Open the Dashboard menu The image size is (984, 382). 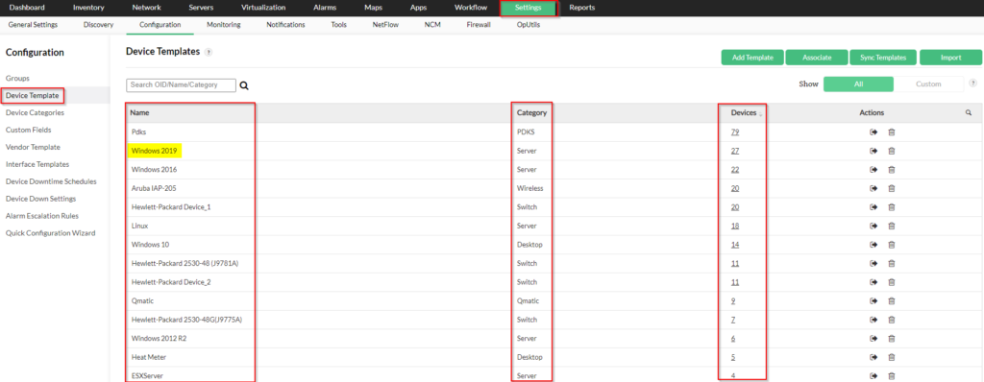[x=27, y=8]
